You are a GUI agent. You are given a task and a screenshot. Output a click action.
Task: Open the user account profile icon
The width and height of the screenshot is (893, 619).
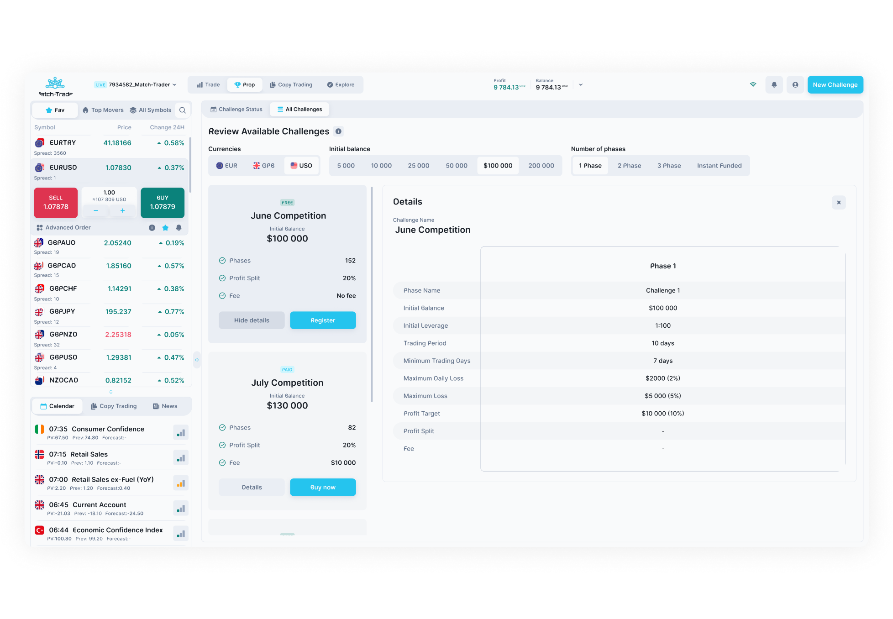click(795, 85)
